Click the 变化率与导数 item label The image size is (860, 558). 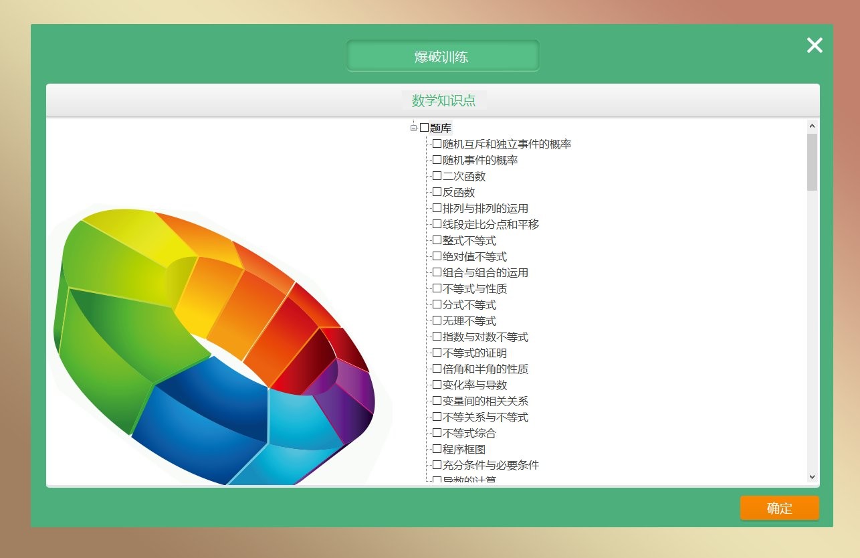(x=474, y=385)
